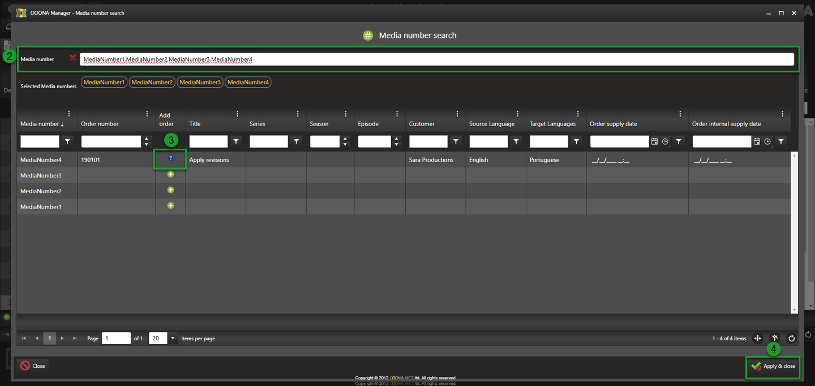Click the Target Languages column header
The height and width of the screenshot is (386, 815).
tap(552, 124)
